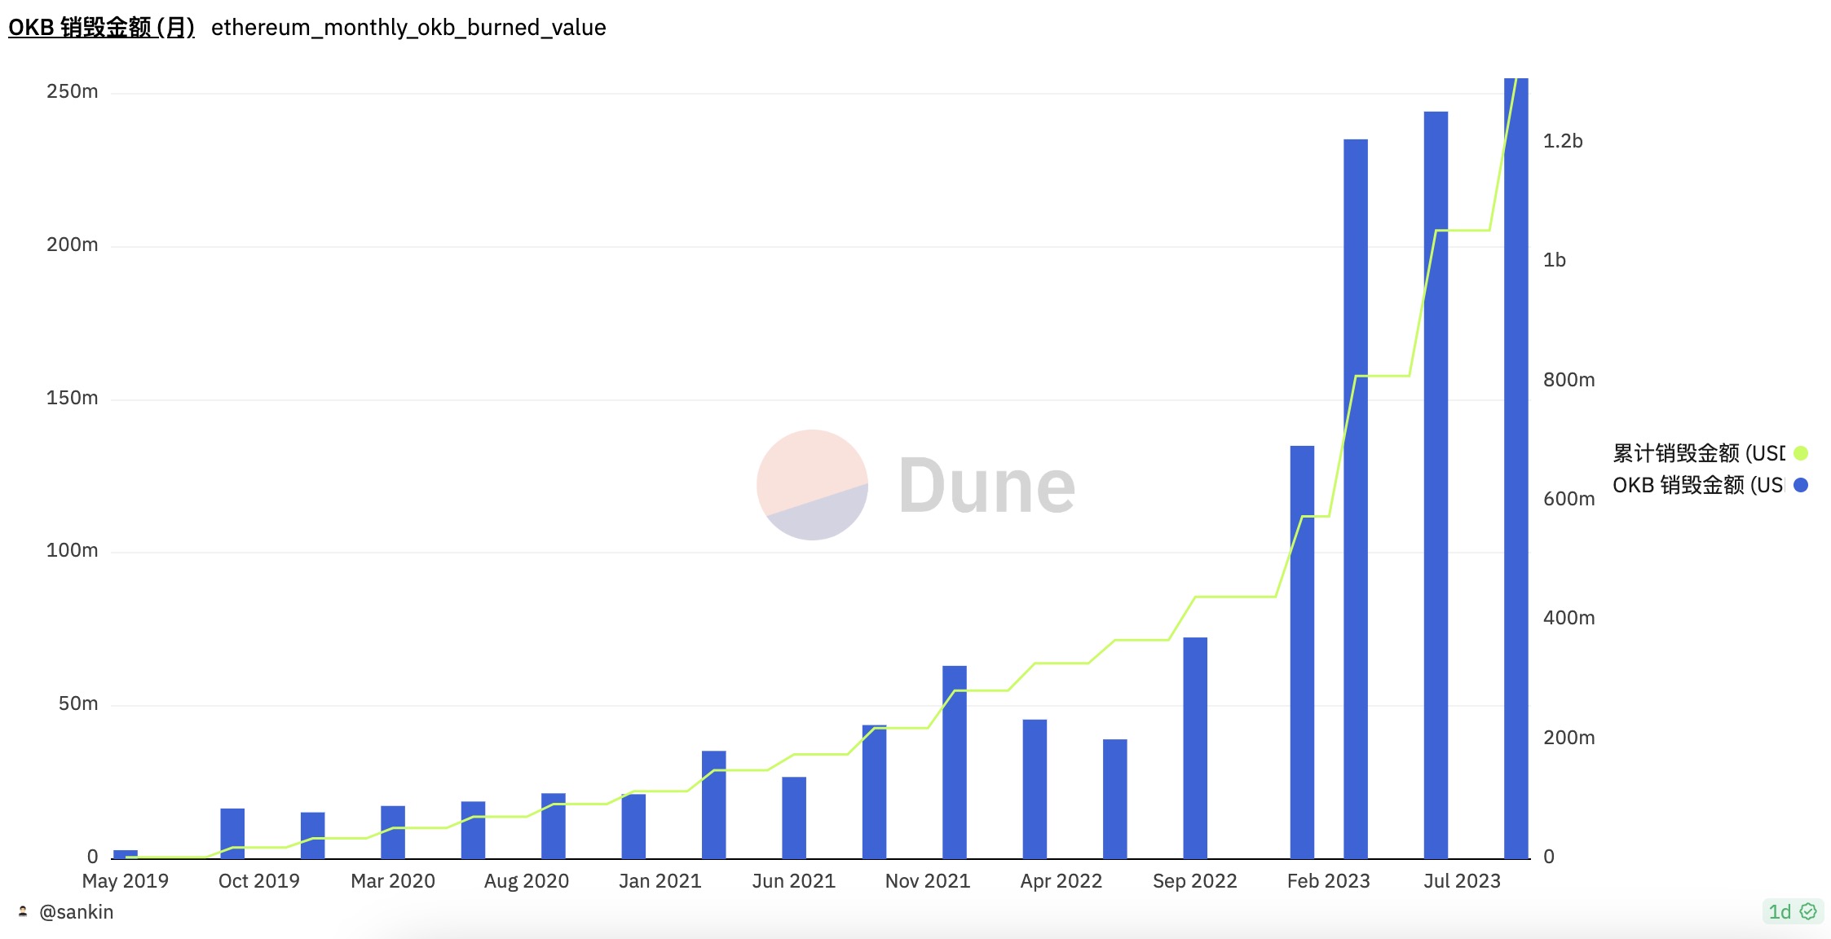Click the sankin user avatar icon
The image size is (1831, 939).
point(23,911)
